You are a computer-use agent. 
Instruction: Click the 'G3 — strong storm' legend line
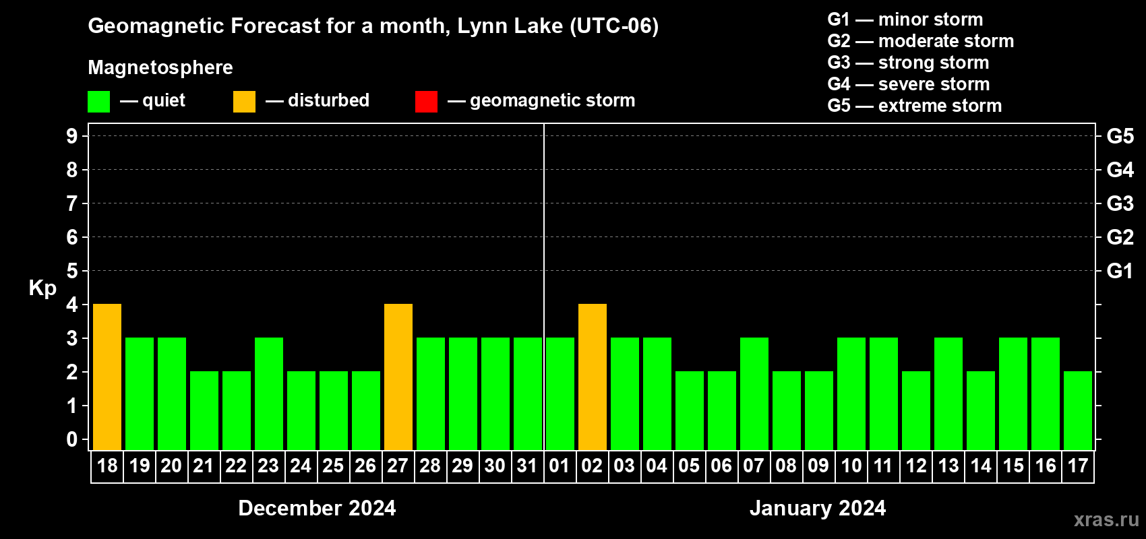[909, 63]
